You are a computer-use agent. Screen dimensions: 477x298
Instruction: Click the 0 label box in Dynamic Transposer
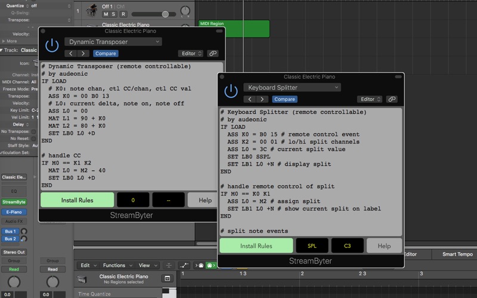(x=133, y=200)
